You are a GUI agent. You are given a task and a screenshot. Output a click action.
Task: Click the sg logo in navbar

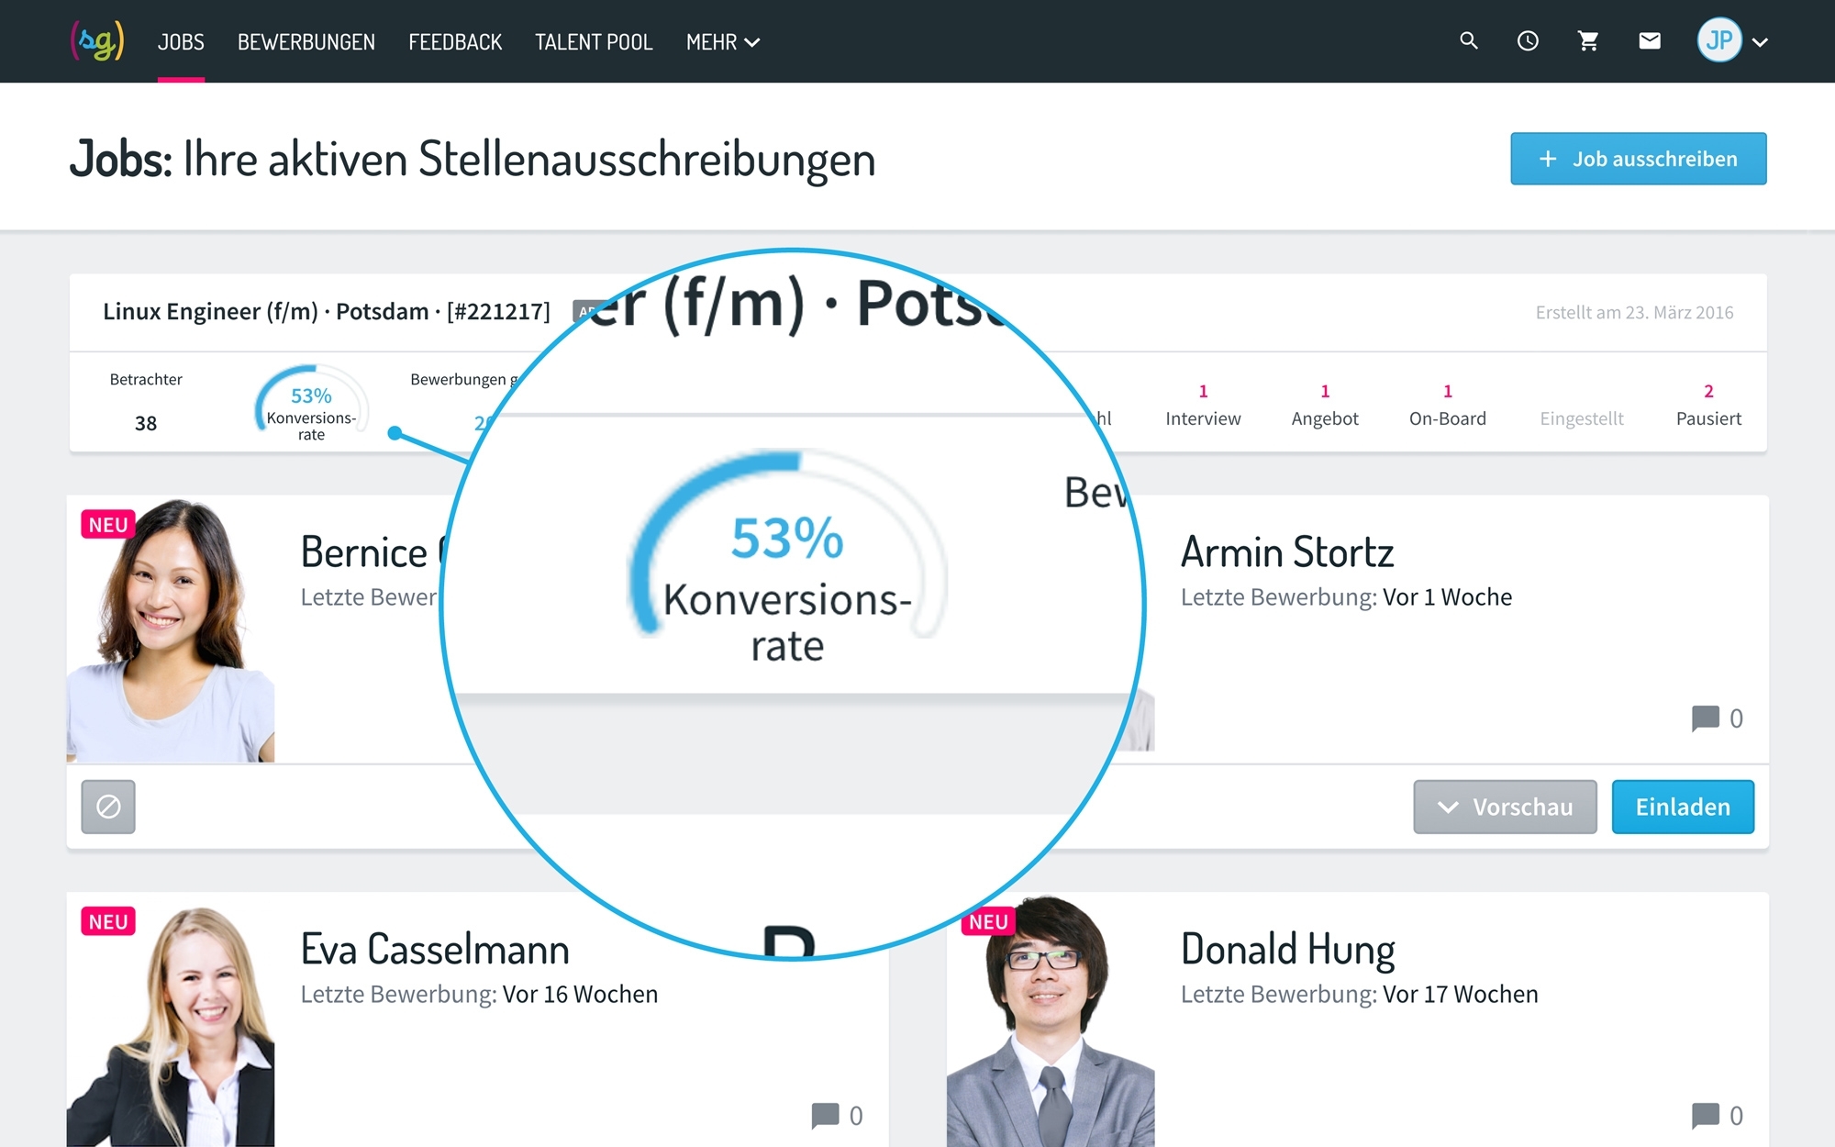click(97, 41)
